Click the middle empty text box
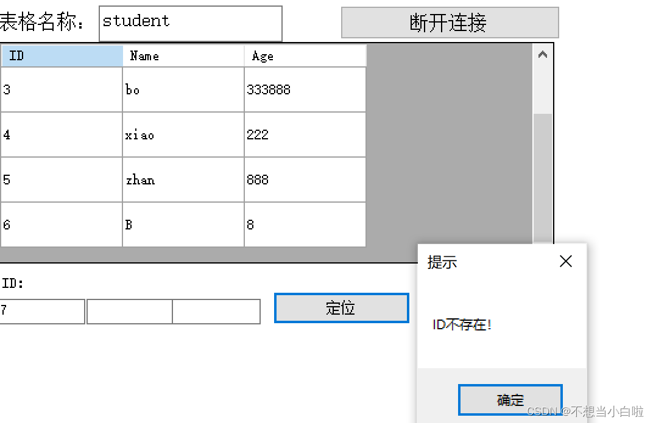The width and height of the screenshot is (653, 423). click(129, 312)
